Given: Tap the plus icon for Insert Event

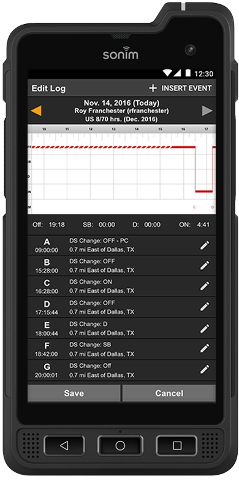Looking at the screenshot, I should [153, 89].
